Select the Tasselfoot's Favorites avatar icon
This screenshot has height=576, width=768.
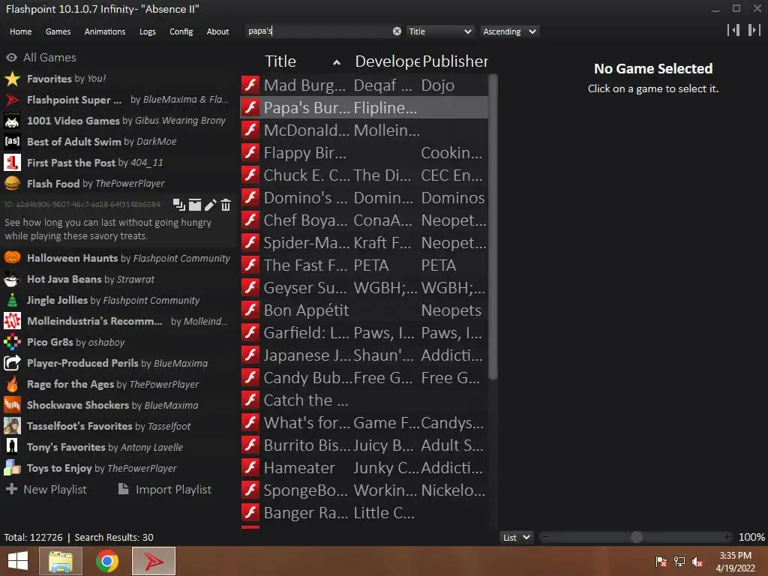tap(12, 426)
